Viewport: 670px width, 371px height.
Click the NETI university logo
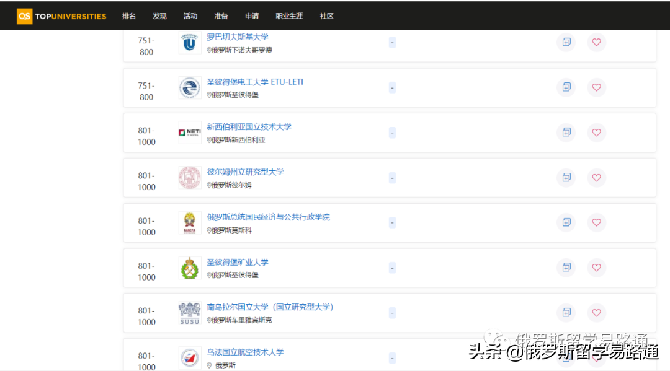190,133
